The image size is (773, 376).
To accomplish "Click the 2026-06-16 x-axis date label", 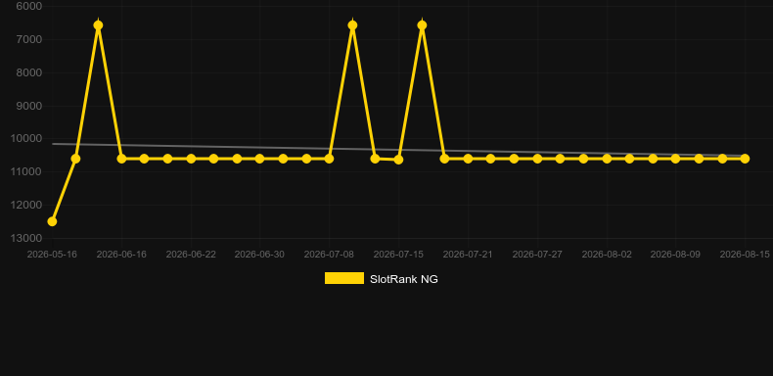I will tap(121, 255).
